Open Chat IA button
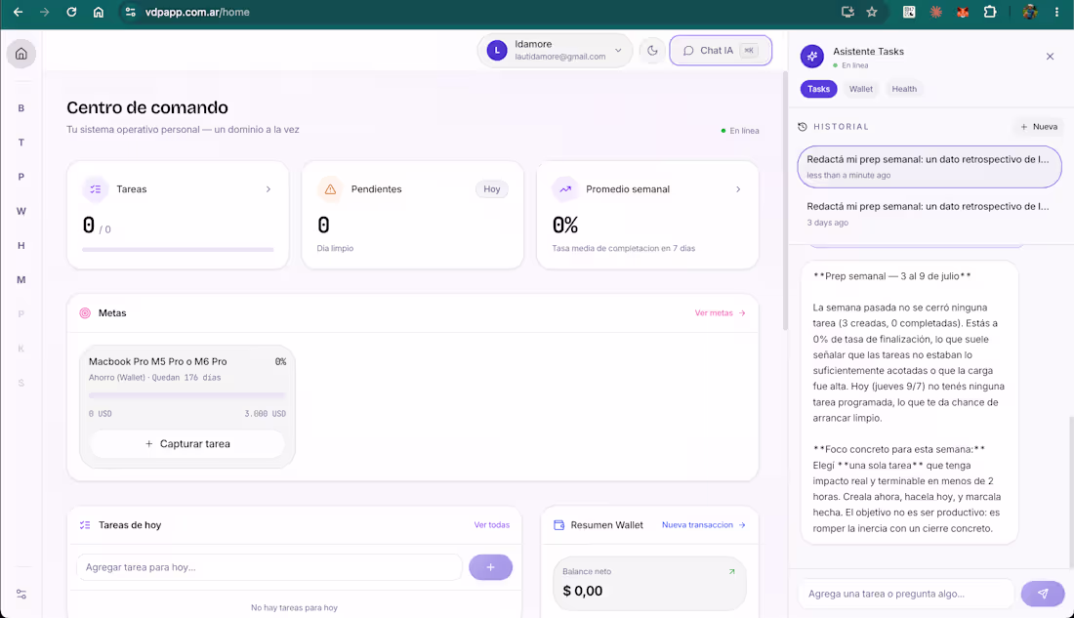The width and height of the screenshot is (1074, 618). click(x=721, y=51)
